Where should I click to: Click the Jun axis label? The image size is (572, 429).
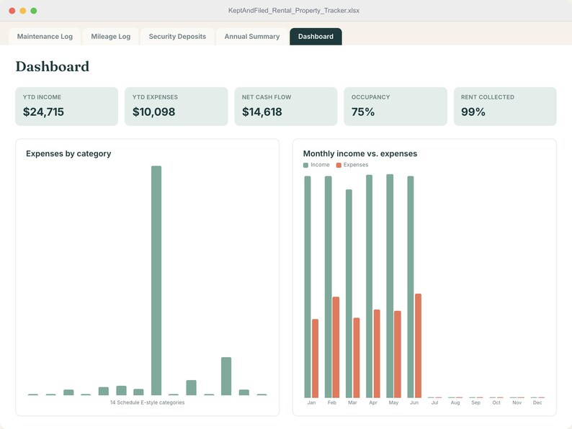414,403
